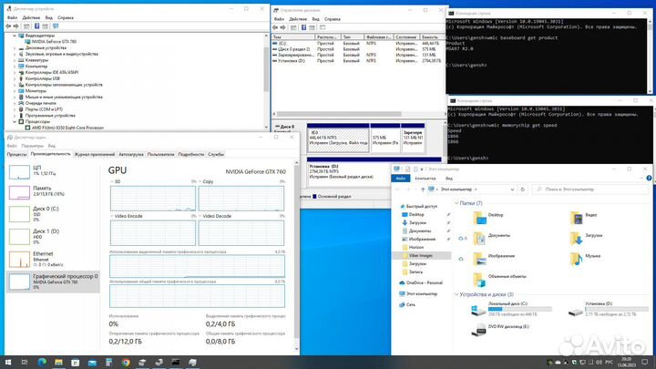The height and width of the screenshot is (369, 656).
Task: Open Действие menu in Device Manager
Action: click(x=31, y=17)
